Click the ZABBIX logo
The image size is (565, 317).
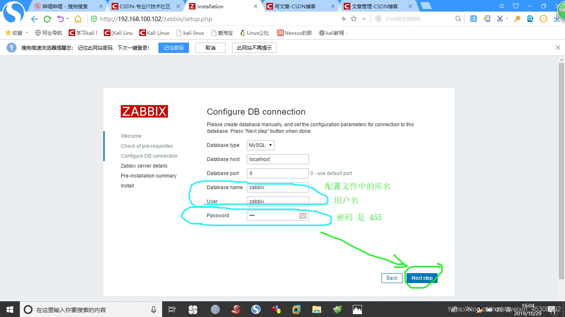click(144, 111)
